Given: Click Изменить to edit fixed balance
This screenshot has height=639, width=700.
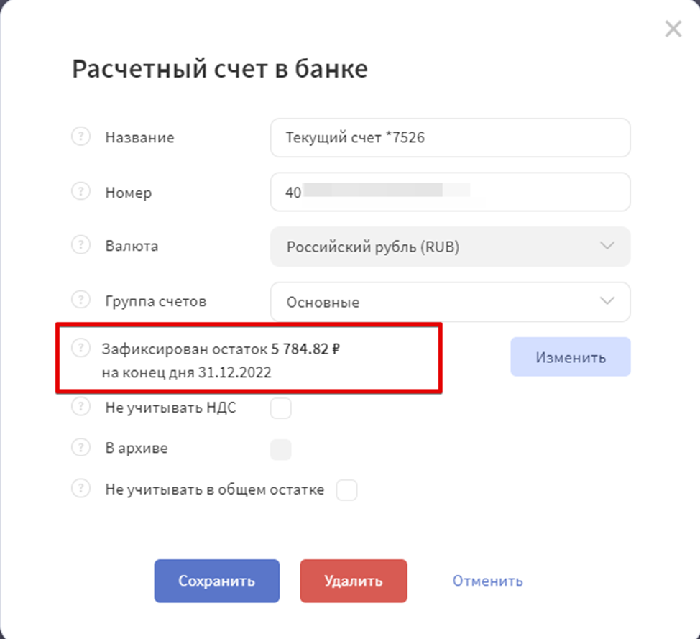Looking at the screenshot, I should (x=571, y=357).
